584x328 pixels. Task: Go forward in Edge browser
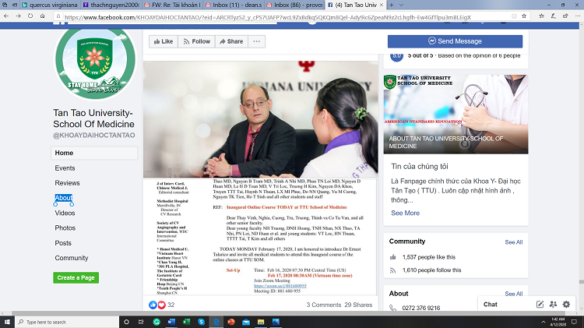click(x=18, y=16)
